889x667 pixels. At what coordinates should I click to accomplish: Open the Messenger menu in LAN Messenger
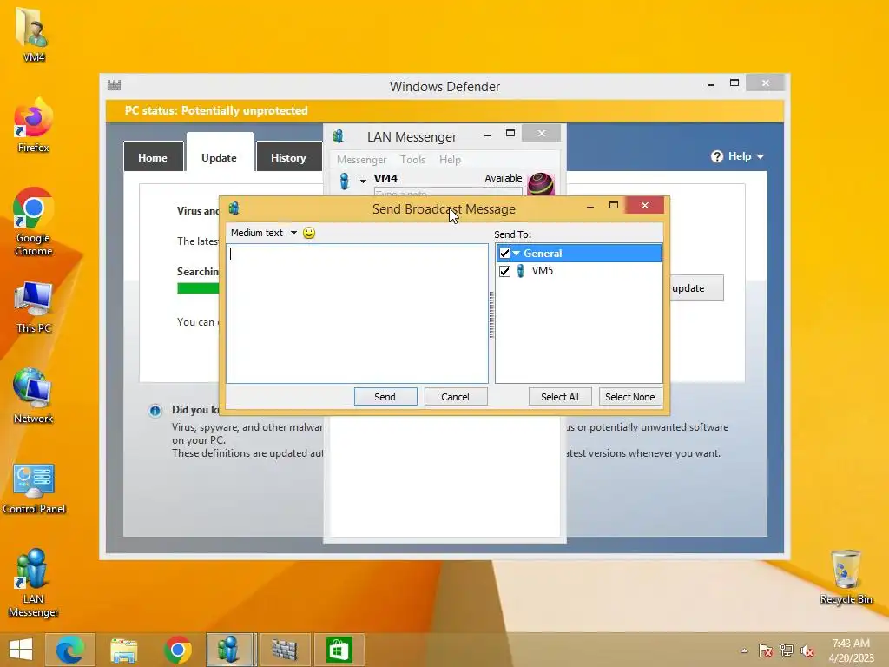point(362,160)
